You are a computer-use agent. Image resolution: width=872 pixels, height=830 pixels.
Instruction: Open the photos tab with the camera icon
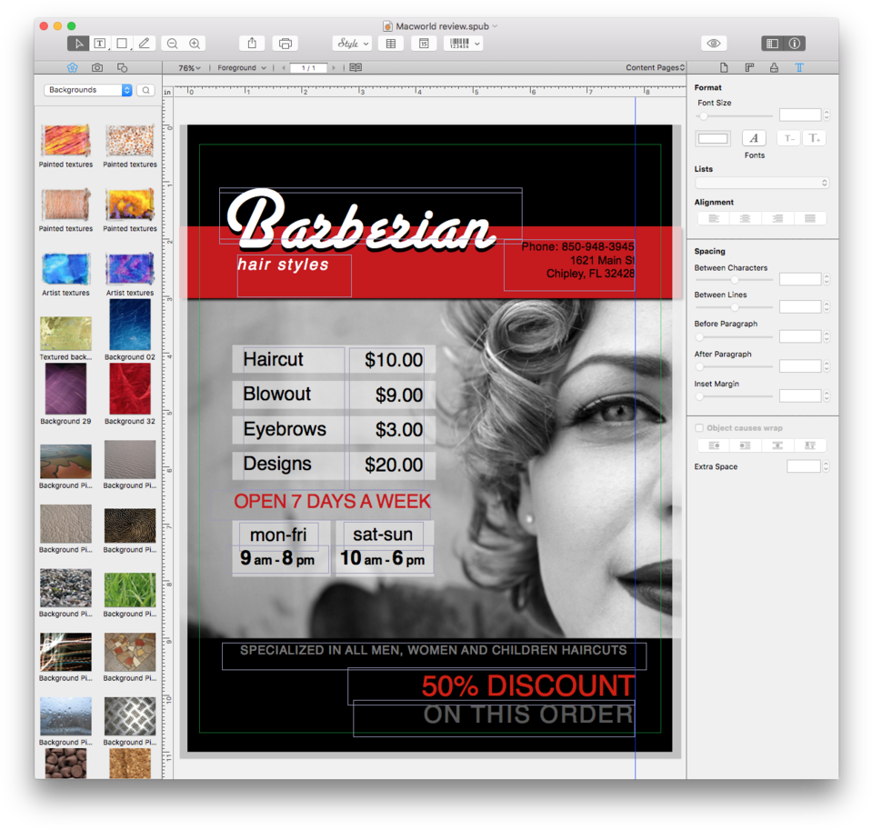pyautogui.click(x=97, y=68)
